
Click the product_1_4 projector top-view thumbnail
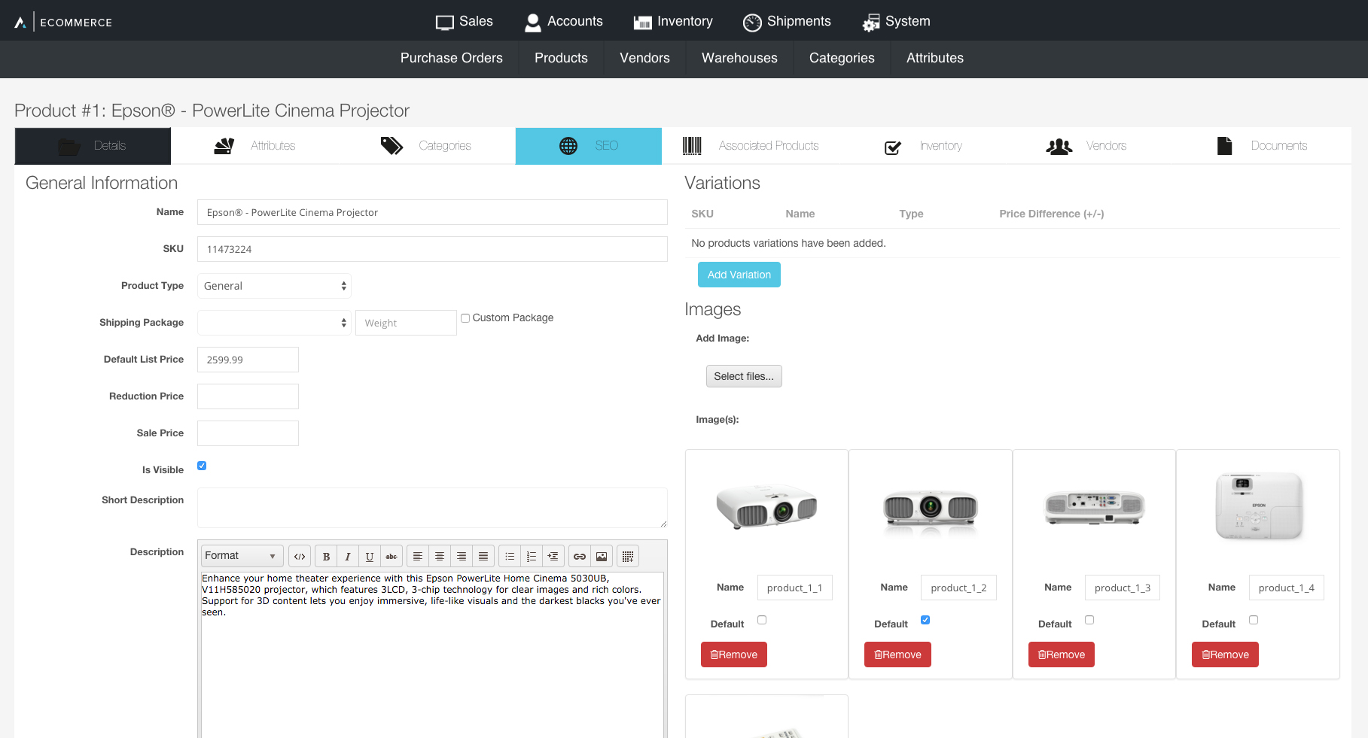tap(1259, 506)
